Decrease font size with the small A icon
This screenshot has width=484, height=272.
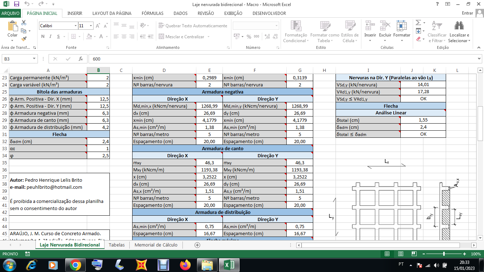tap(106, 26)
